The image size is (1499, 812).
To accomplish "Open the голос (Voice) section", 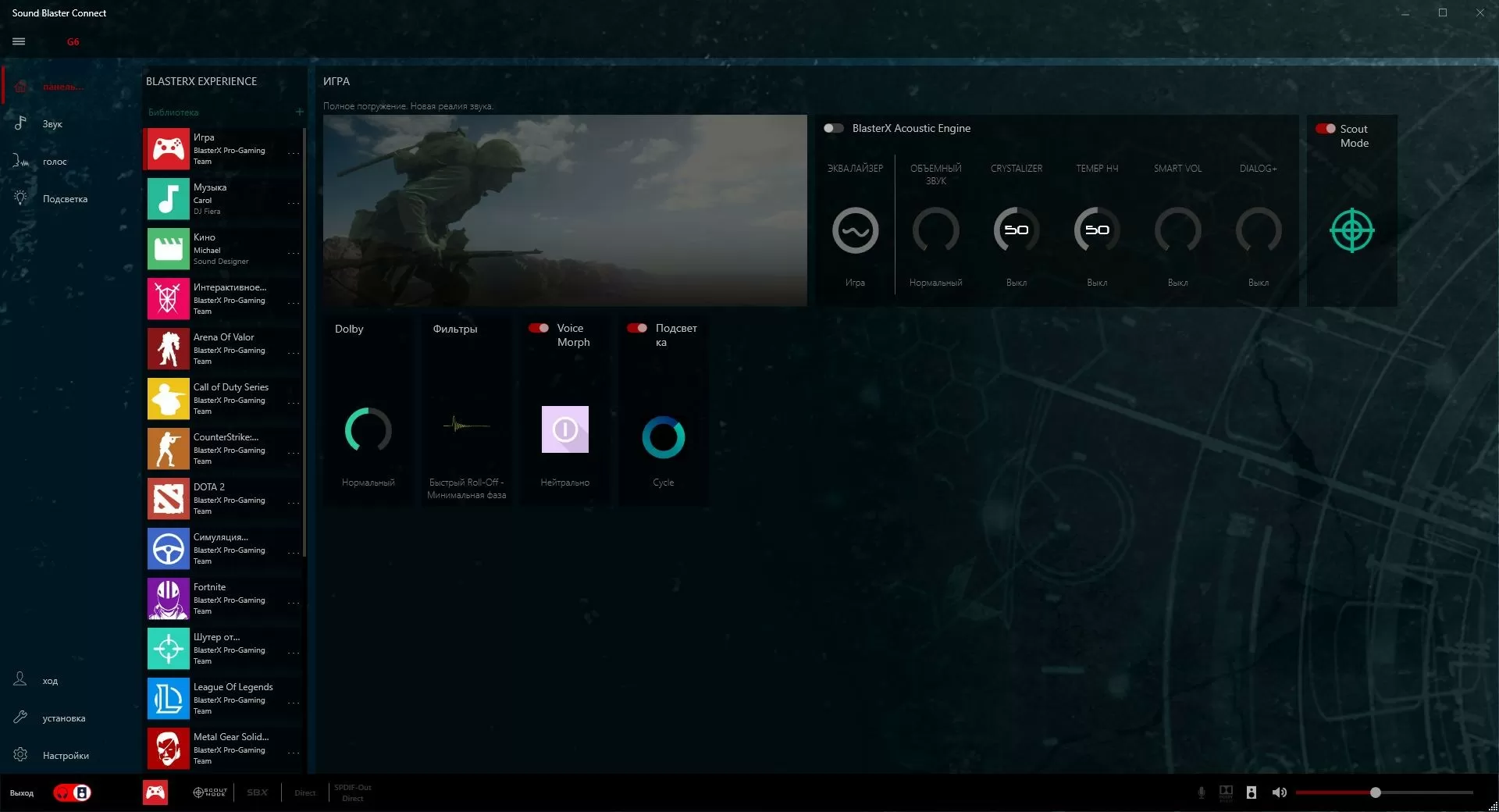I will [x=54, y=161].
